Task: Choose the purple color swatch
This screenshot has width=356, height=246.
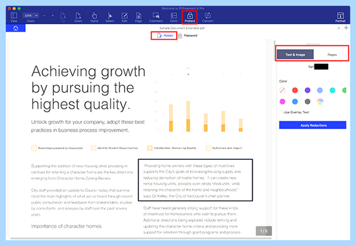Action: coord(307,90)
